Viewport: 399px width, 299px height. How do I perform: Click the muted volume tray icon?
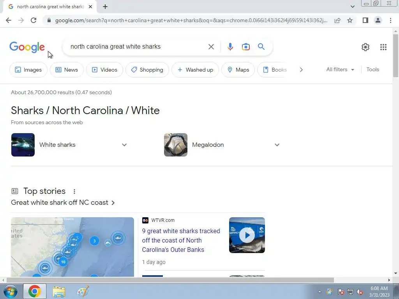360,292
